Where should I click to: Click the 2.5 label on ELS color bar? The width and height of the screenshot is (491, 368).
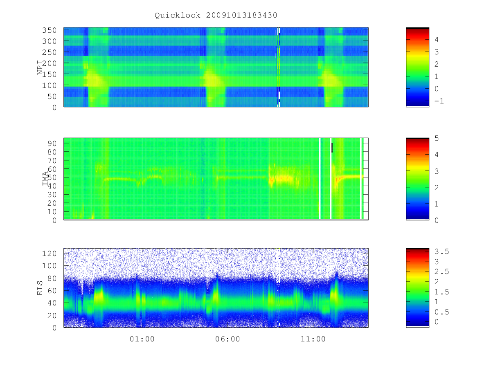pyautogui.click(x=441, y=272)
